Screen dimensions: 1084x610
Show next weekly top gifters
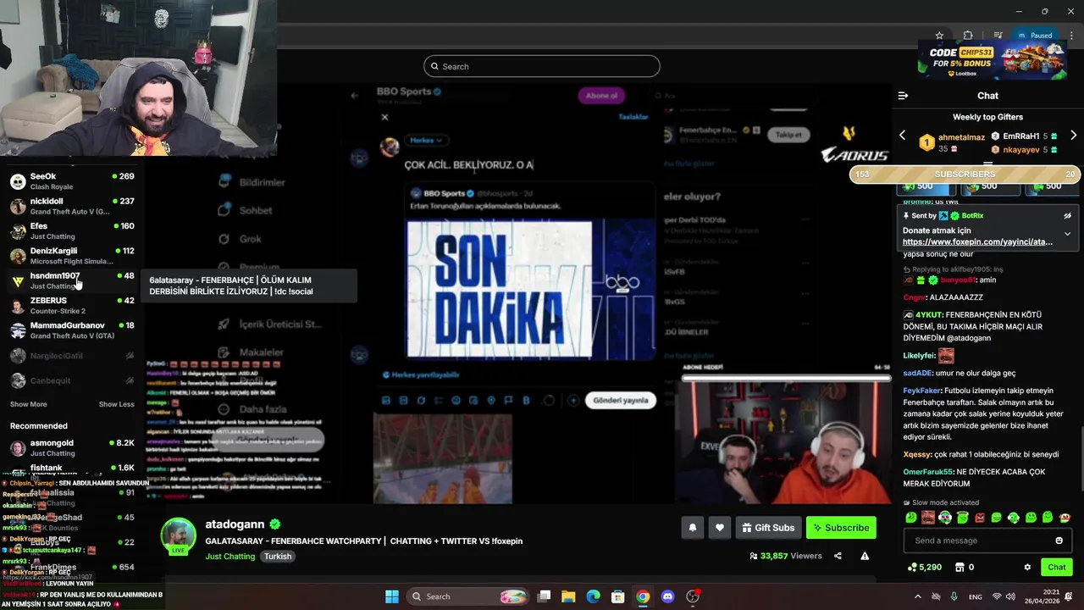(x=1073, y=136)
